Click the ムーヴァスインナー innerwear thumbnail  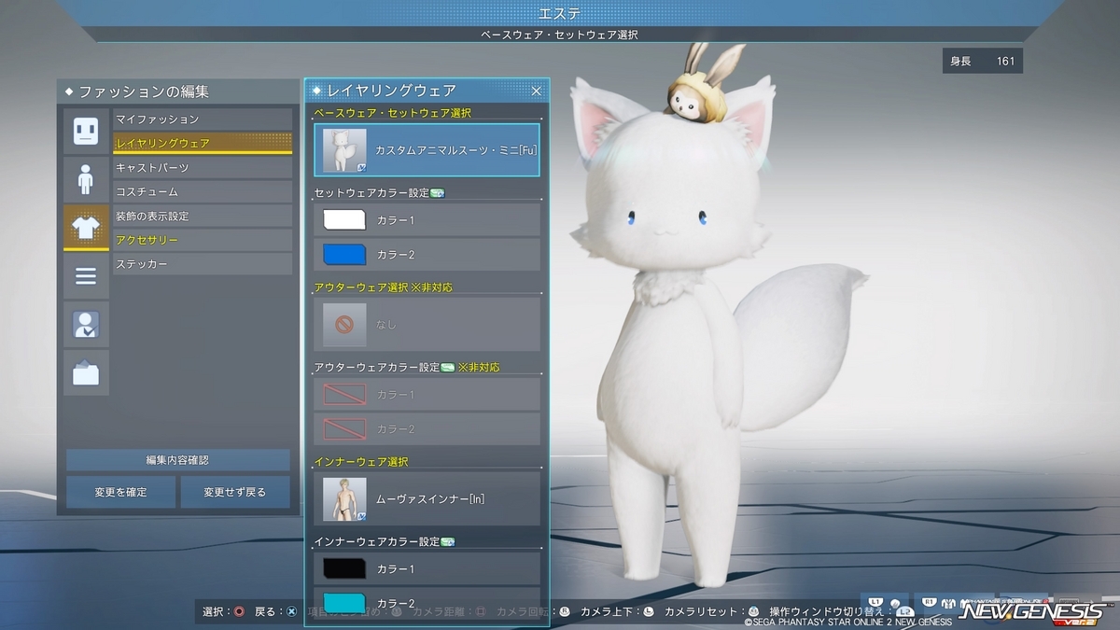pos(344,498)
